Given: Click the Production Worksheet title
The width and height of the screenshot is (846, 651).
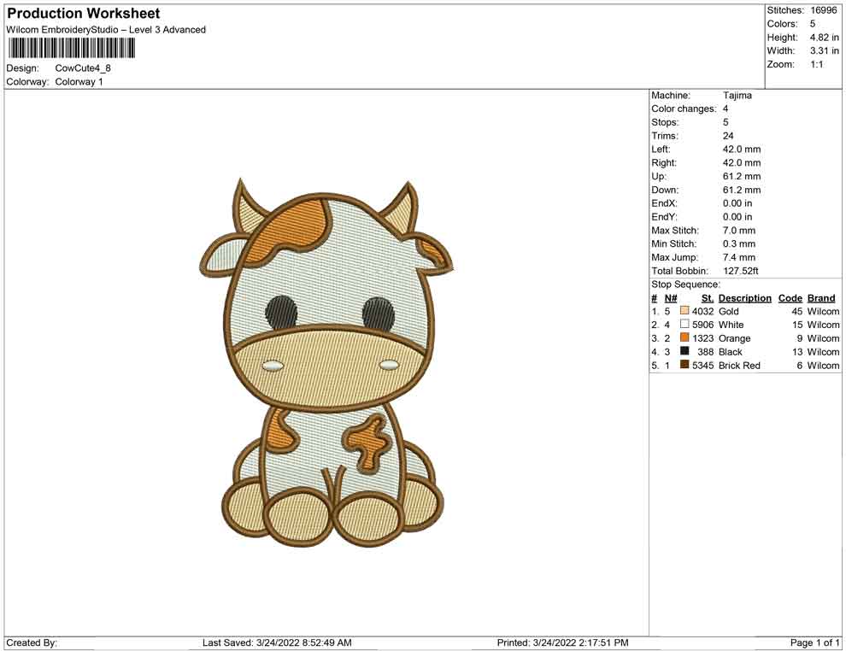Looking at the screenshot, I should (84, 14).
